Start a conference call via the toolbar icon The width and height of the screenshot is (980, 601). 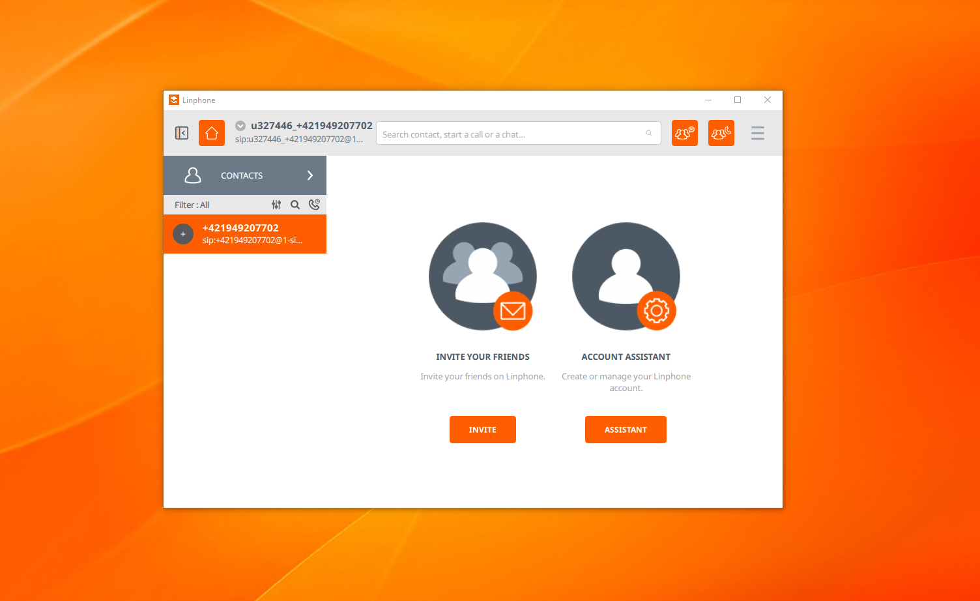coord(721,133)
